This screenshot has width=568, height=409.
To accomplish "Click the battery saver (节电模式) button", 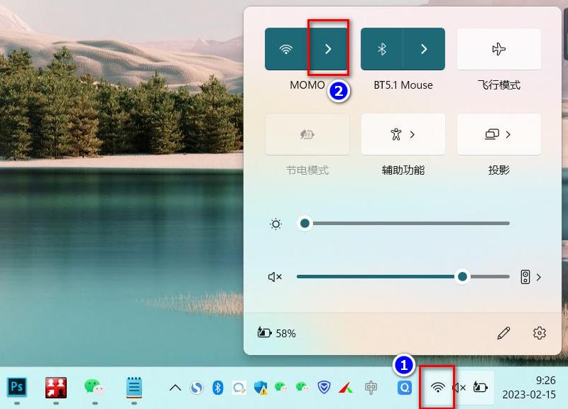I will tap(308, 134).
